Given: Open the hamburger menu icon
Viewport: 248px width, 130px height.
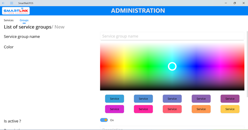Looking at the screenshot, I should 12,3.
